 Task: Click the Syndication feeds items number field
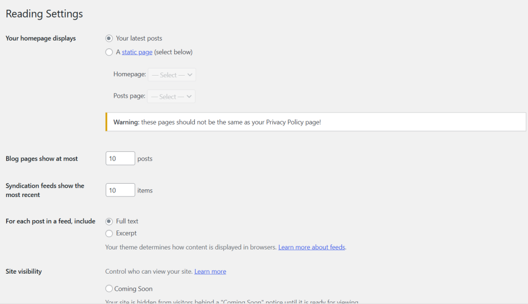click(x=120, y=190)
